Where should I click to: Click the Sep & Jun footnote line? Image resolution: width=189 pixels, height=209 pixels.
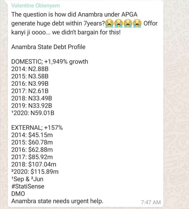[27, 179]
